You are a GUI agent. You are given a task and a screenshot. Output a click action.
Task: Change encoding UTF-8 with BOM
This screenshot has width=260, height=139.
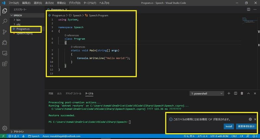pos(220,136)
